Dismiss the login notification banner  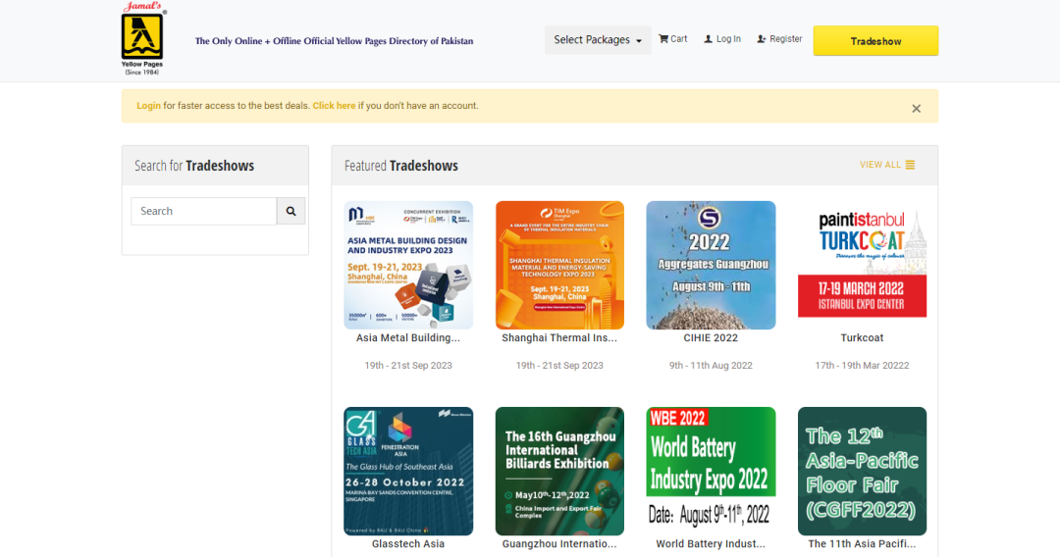pyautogui.click(x=916, y=109)
